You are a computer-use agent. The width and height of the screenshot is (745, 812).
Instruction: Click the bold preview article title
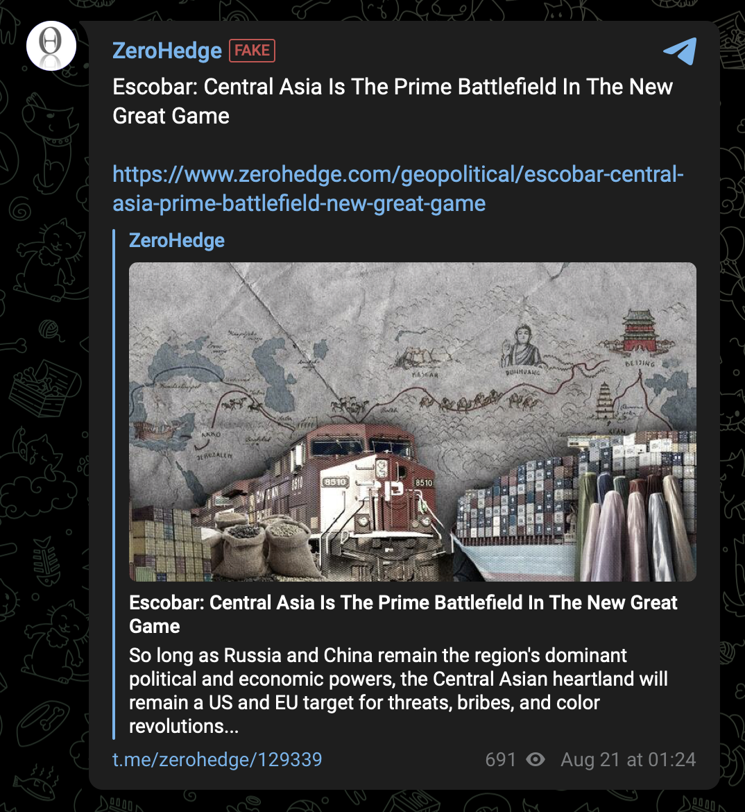(x=403, y=614)
